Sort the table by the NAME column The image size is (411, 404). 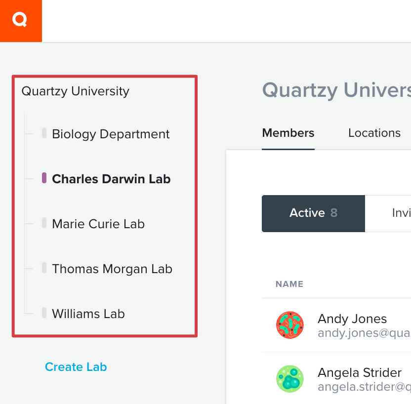pyautogui.click(x=289, y=284)
